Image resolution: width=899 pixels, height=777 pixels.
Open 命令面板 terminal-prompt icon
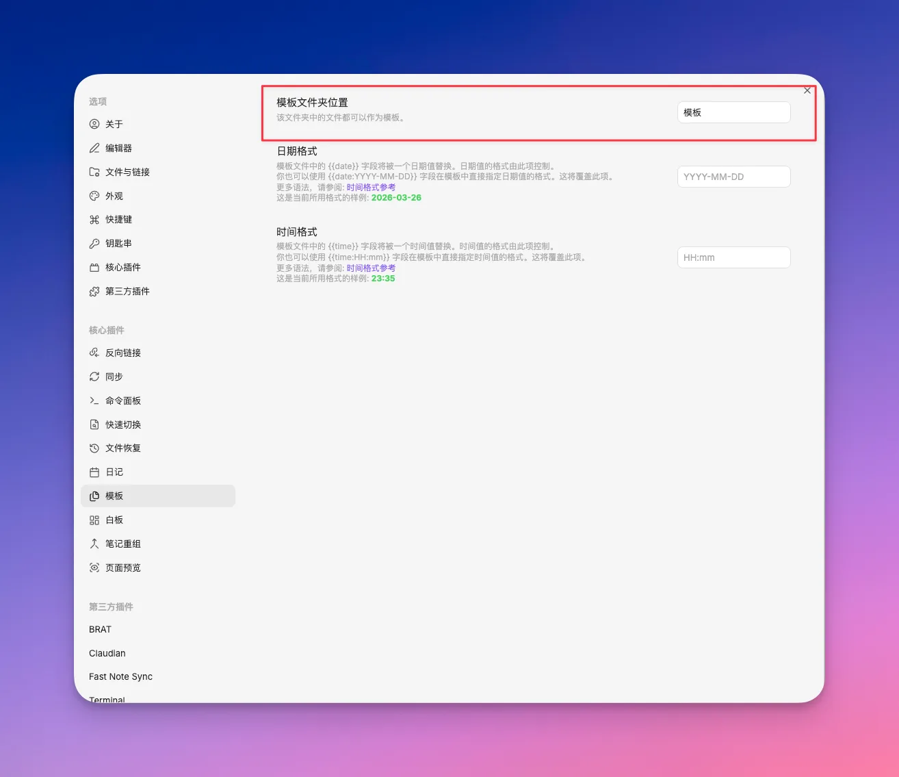[x=94, y=400]
